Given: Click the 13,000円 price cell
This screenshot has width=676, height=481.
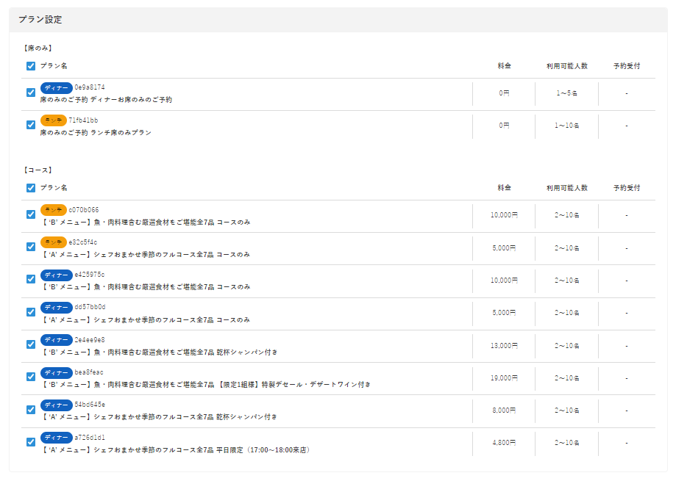Looking at the screenshot, I should click(504, 345).
